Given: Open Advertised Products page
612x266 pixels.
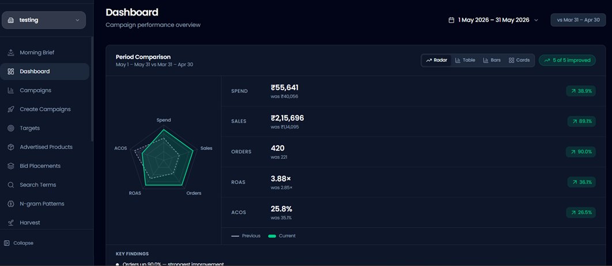Looking at the screenshot, I should pyautogui.click(x=45, y=147).
